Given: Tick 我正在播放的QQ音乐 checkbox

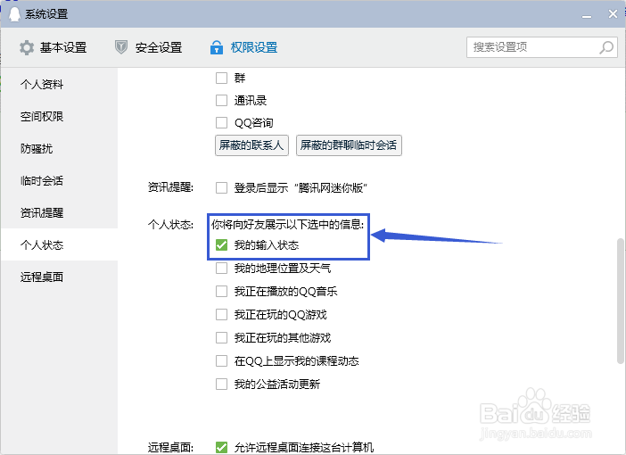Looking at the screenshot, I should click(221, 291).
